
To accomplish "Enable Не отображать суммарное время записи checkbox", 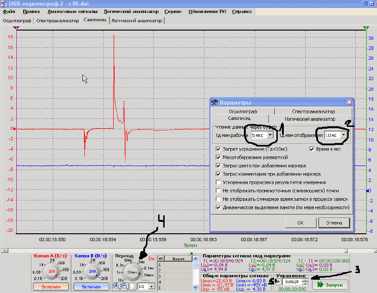I will (218, 199).
